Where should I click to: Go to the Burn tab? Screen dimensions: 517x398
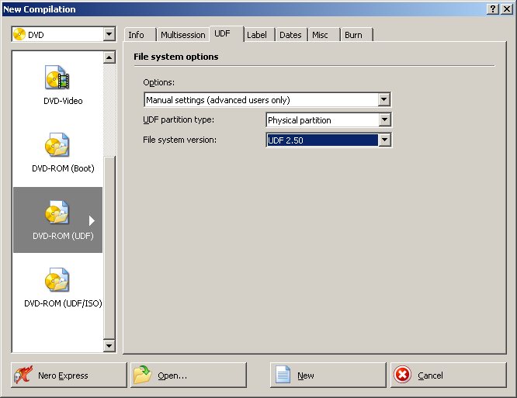click(356, 35)
